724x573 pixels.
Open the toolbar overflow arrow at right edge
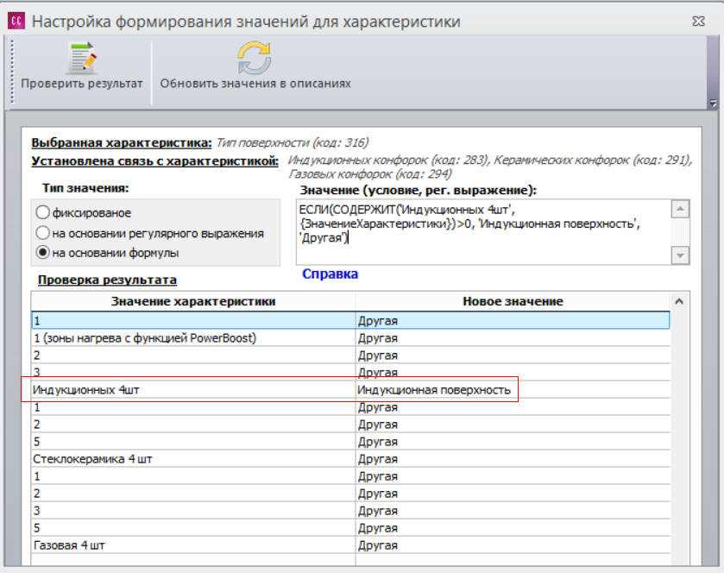[713, 104]
